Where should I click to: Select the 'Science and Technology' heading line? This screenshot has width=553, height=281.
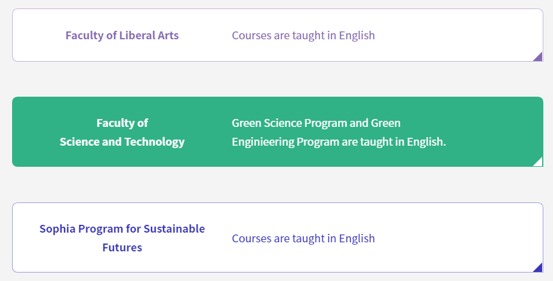[x=122, y=141]
